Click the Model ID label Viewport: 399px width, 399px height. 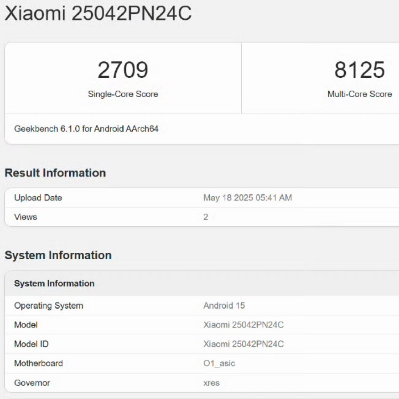(31, 344)
